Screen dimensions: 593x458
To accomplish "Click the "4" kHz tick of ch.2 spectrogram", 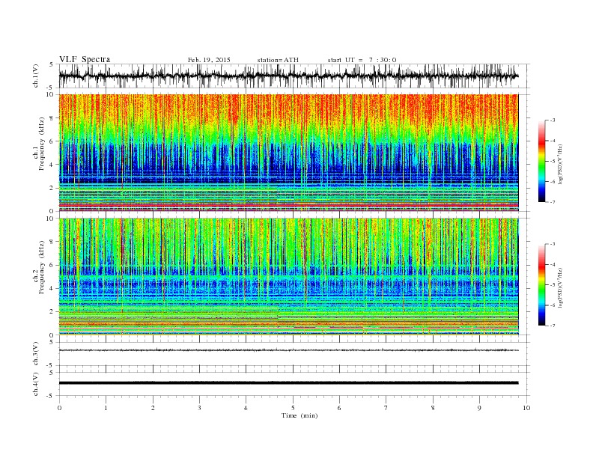I will pos(52,288).
